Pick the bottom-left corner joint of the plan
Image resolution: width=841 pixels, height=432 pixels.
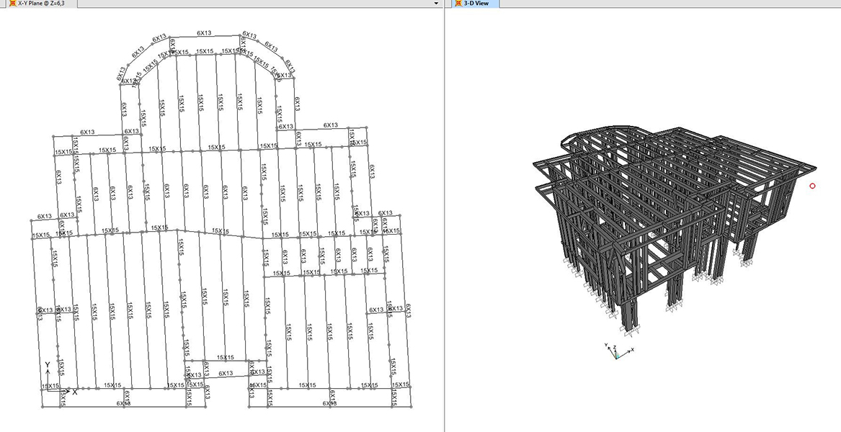coord(43,408)
